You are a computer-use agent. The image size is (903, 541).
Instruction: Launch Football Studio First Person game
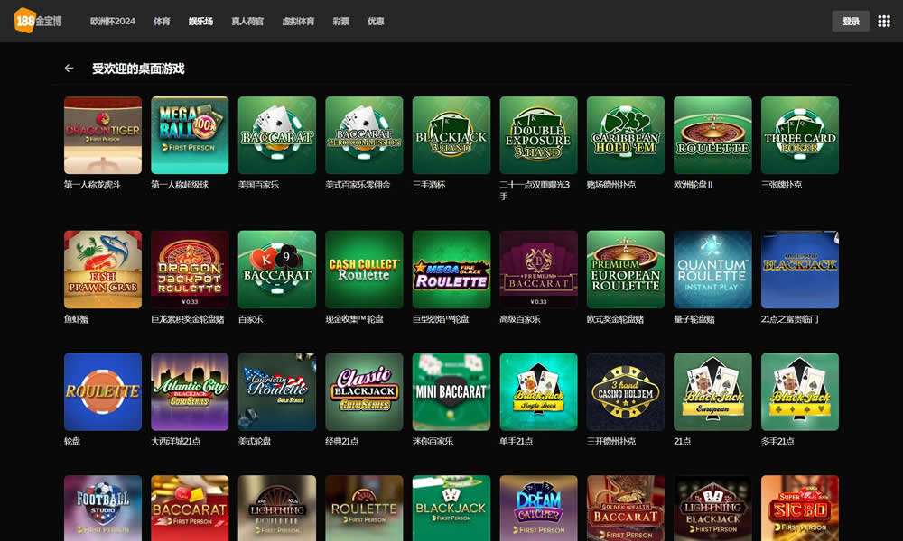(103, 509)
